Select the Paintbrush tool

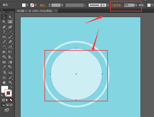pyautogui.click(x=10, y=37)
